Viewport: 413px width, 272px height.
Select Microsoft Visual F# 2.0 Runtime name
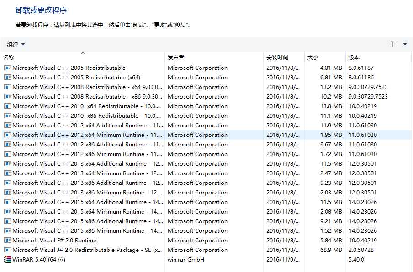point(54,241)
